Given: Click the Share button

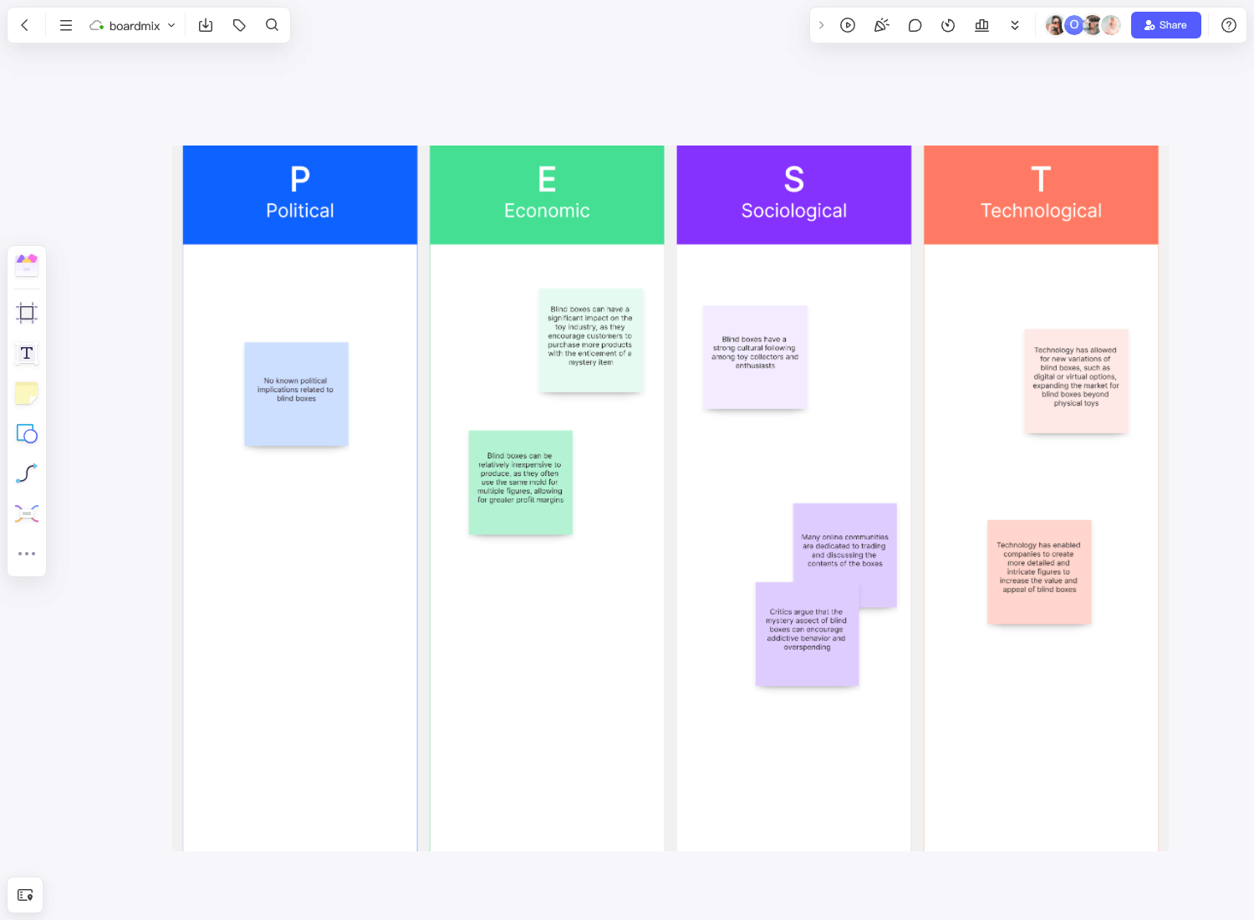Looking at the screenshot, I should pyautogui.click(x=1165, y=25).
